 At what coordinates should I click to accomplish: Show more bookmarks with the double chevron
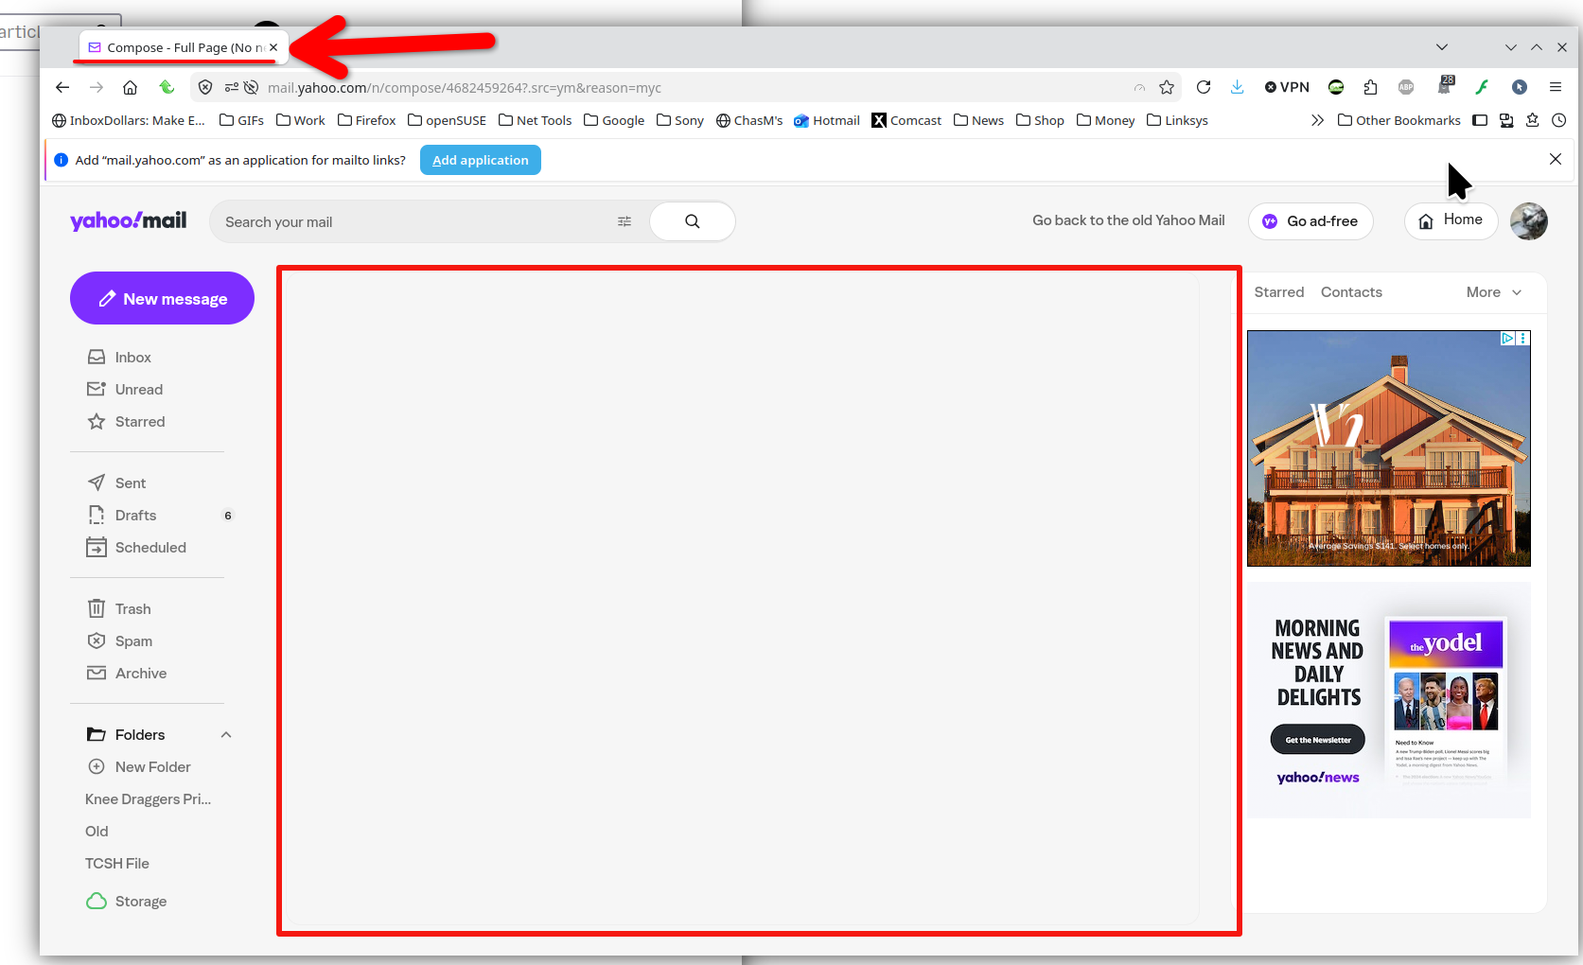coord(1317,120)
